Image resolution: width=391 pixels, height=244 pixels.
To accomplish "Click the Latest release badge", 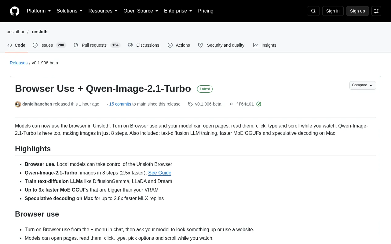I will tap(205, 89).
